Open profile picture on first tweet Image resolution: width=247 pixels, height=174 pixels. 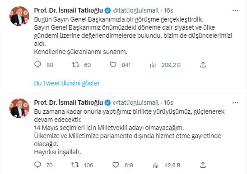(19, 16)
